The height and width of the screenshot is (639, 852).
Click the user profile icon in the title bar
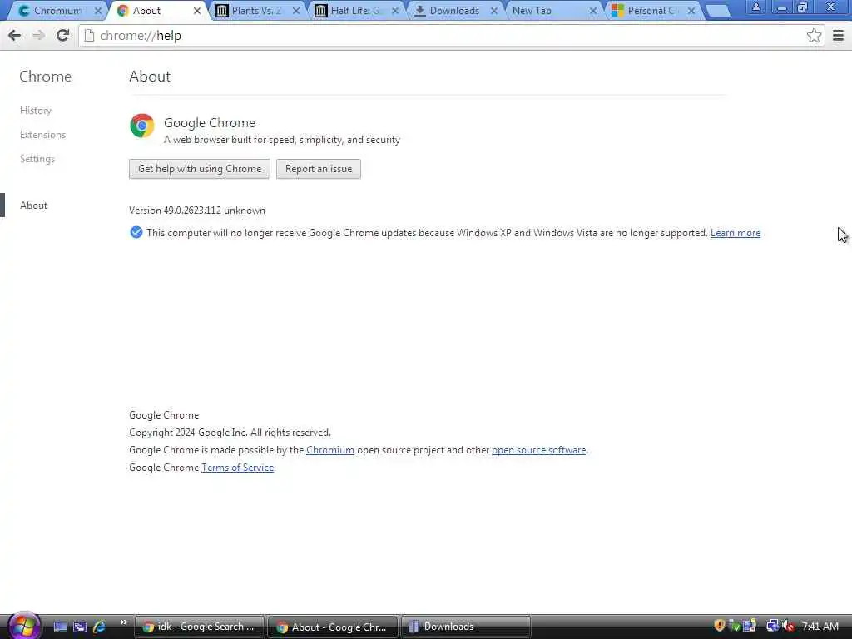point(755,7)
